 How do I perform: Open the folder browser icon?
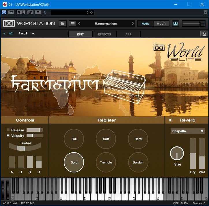[63, 24]
